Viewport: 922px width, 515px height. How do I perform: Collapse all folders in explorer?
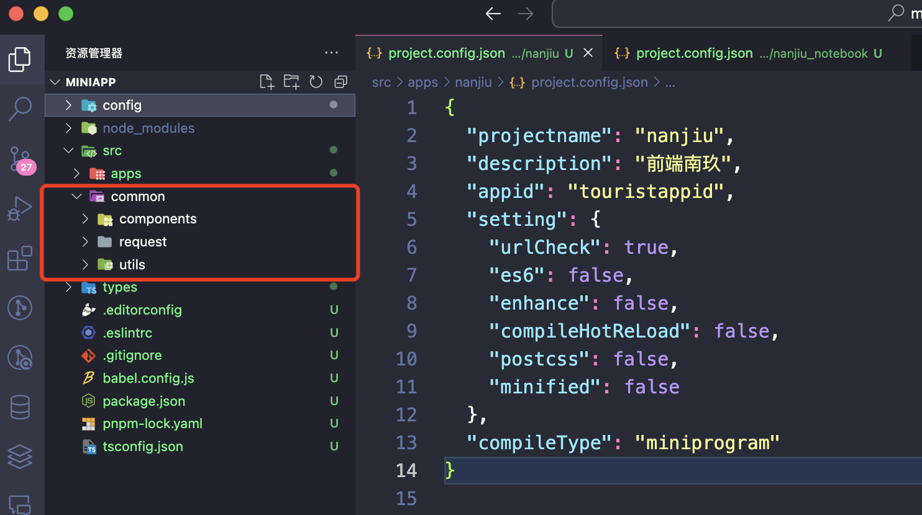(x=340, y=82)
